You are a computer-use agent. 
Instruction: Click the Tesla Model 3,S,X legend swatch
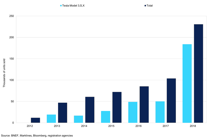tap(61, 6)
